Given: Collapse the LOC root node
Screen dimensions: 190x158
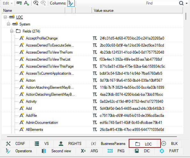Looking at the screenshot, I should tap(5, 17).
